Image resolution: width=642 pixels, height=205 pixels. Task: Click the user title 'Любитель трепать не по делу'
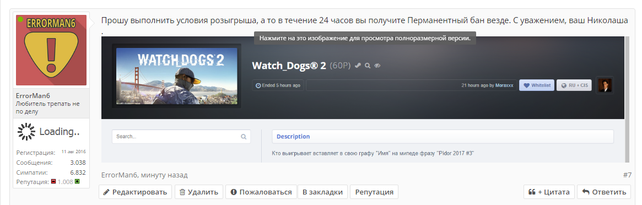(47, 107)
